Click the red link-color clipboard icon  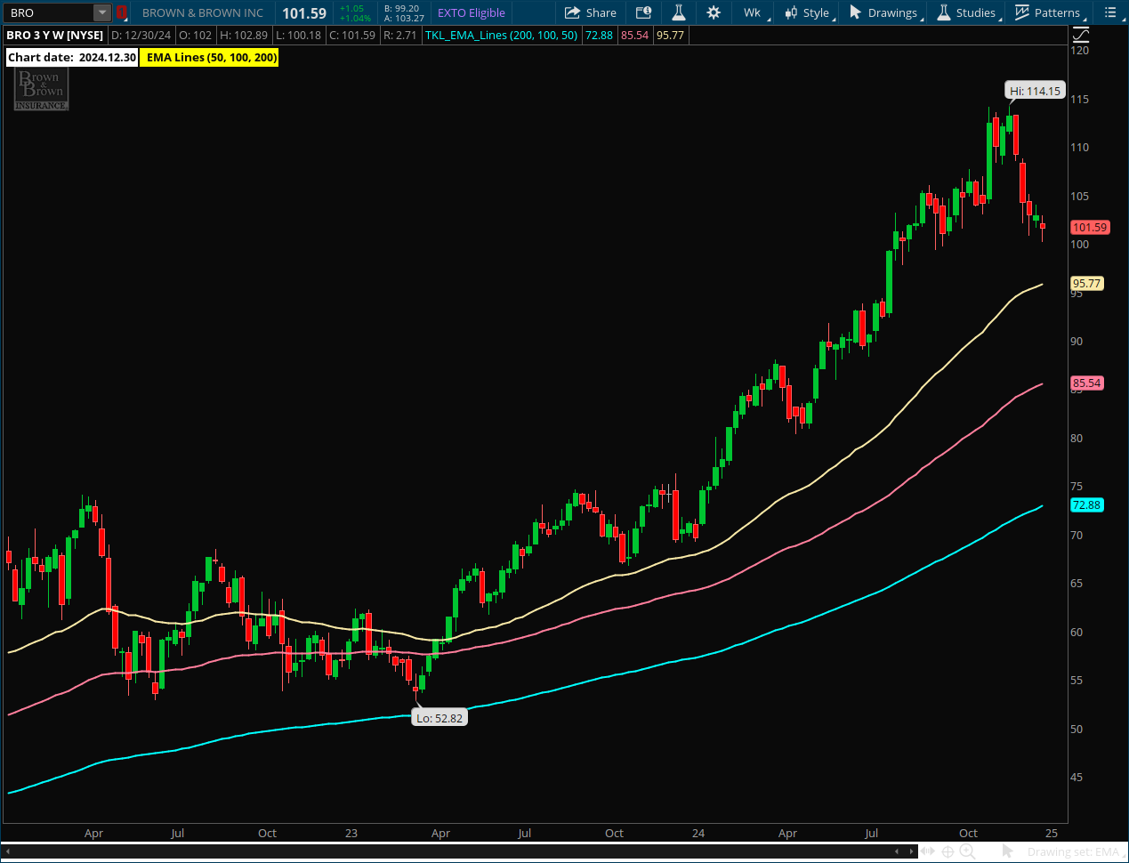[122, 12]
